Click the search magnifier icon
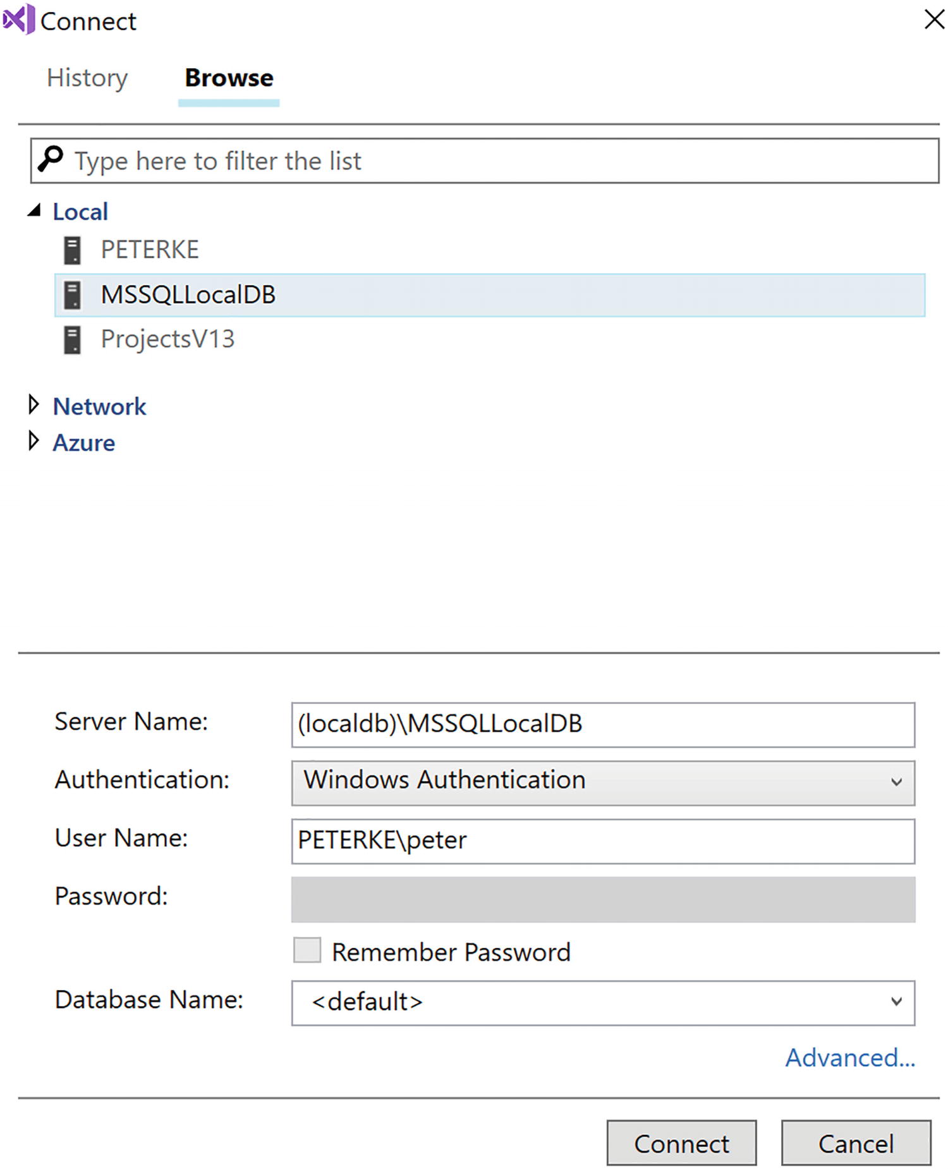 click(x=51, y=159)
